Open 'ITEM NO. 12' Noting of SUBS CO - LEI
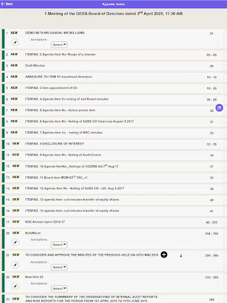 point(74,188)
